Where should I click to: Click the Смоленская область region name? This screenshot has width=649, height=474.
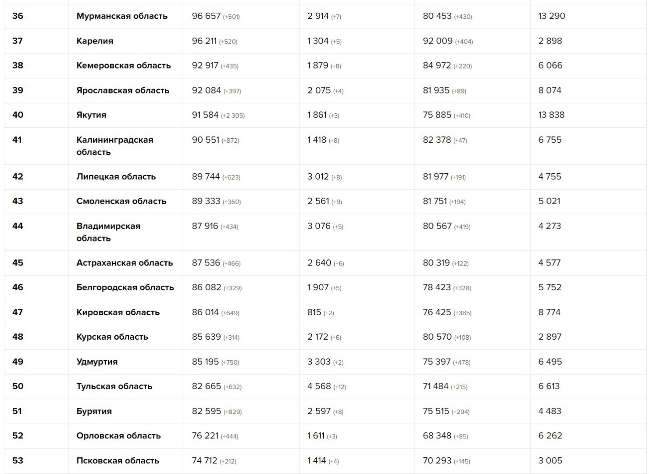pos(121,201)
